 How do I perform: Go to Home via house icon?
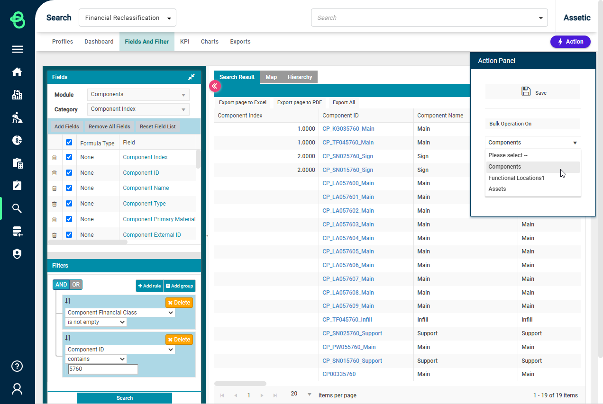(x=18, y=72)
